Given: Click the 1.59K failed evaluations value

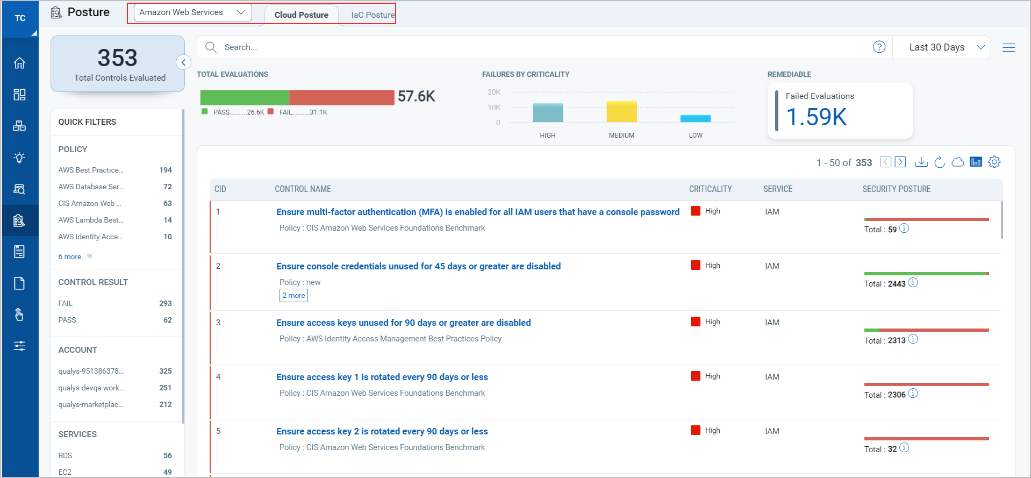Looking at the screenshot, I should click(817, 117).
